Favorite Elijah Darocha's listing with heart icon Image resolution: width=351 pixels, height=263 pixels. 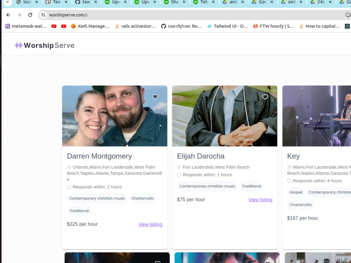point(265,97)
